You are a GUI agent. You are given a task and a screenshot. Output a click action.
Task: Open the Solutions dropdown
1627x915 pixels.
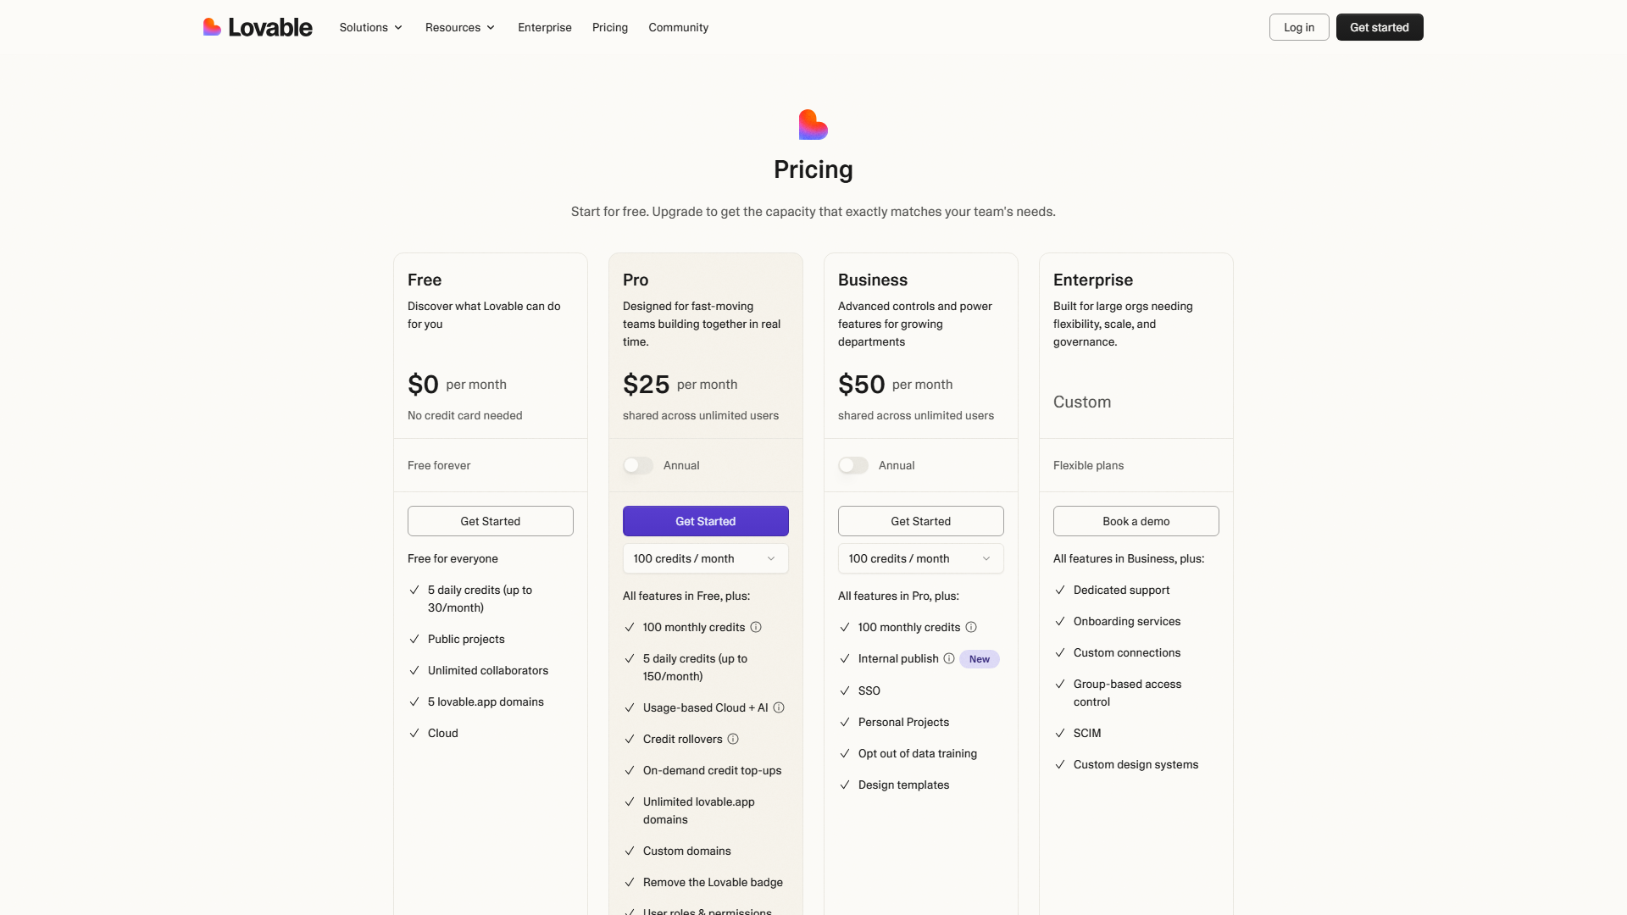coord(370,27)
